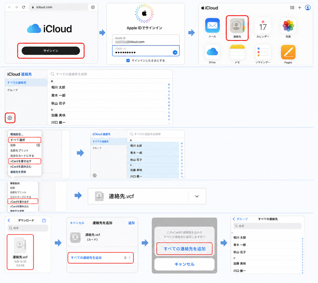Screen dimensions: 318x283
Task: Expand the chevron beside downloaded 連絡先.vcf
Action: (197, 196)
